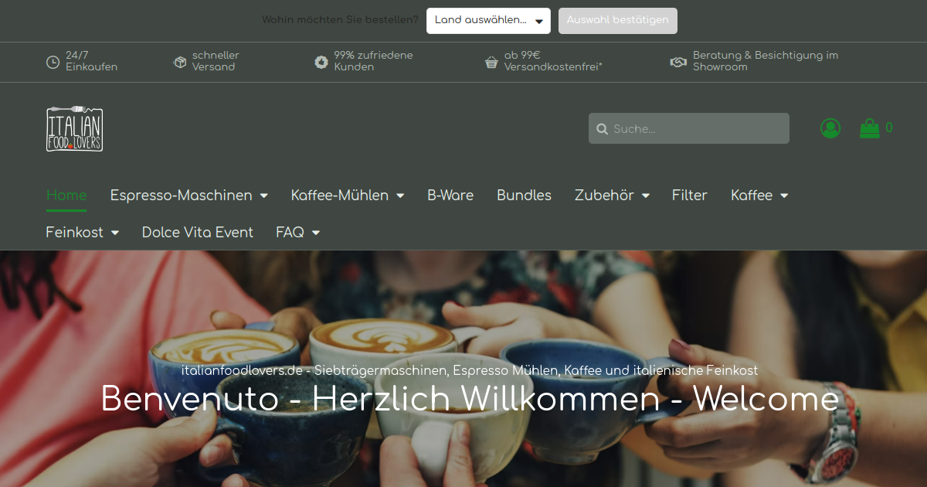Click the magnifier search icon
The width and height of the screenshot is (927, 487).
click(603, 129)
